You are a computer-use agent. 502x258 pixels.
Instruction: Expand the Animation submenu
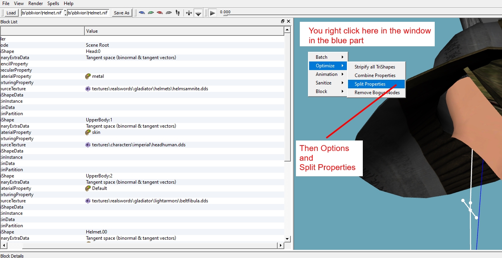click(328, 74)
